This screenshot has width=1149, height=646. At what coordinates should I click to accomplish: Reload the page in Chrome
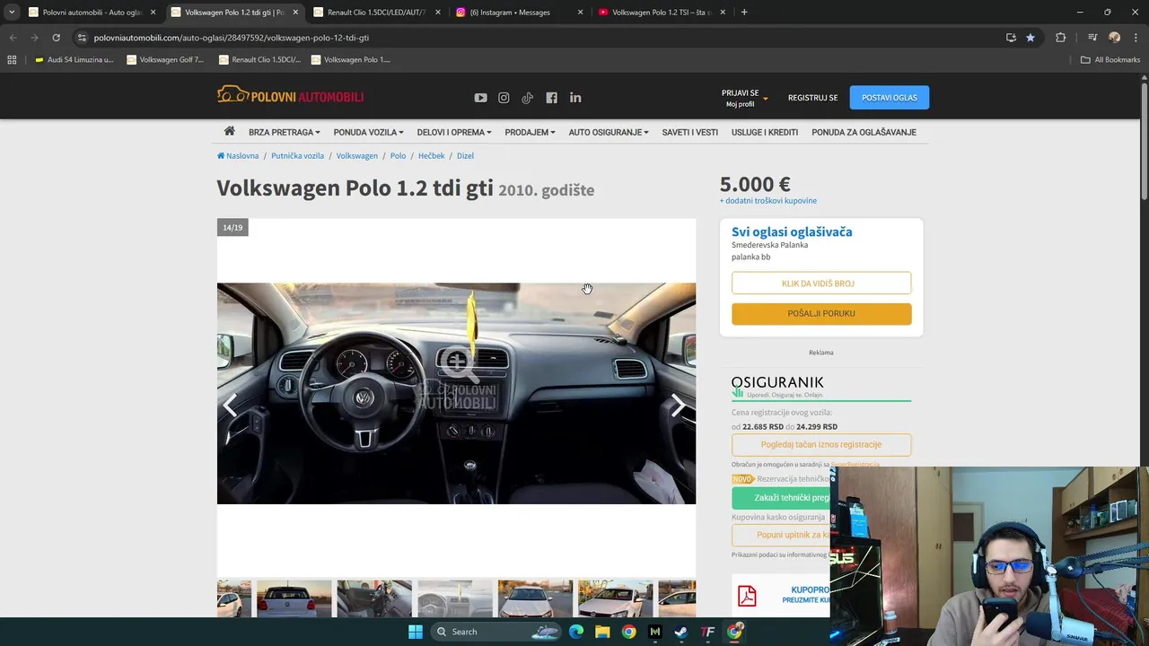click(56, 38)
